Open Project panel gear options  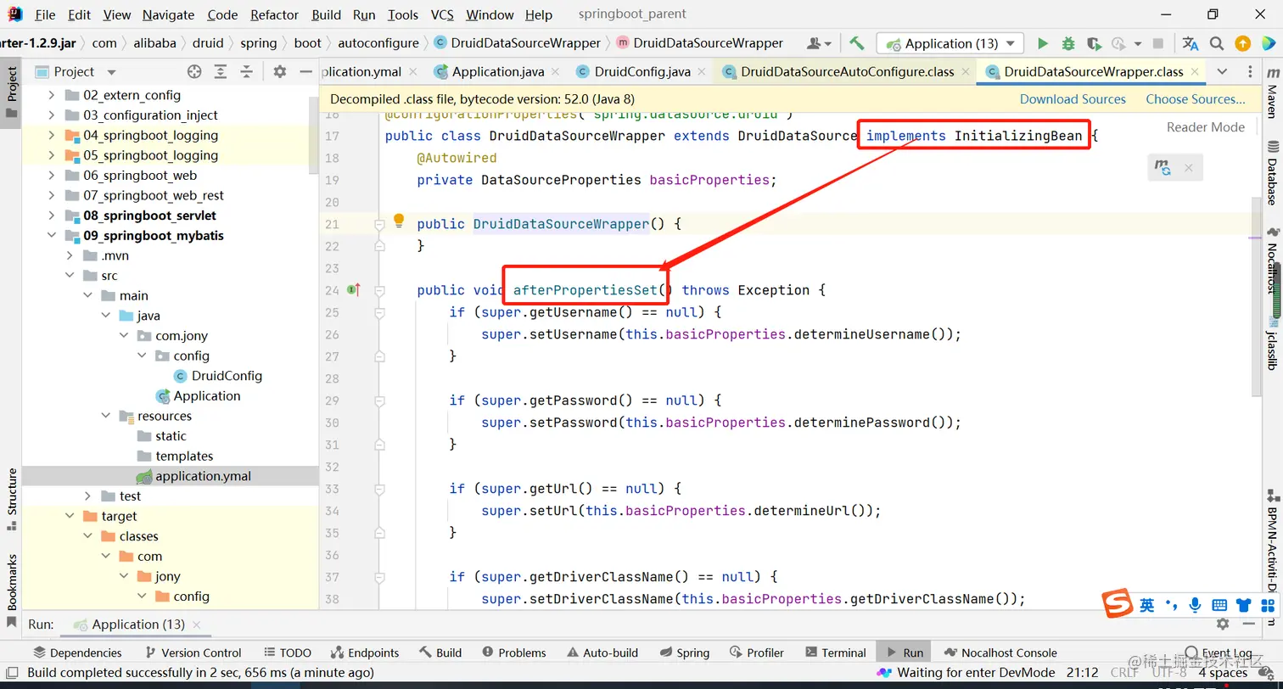tap(280, 72)
